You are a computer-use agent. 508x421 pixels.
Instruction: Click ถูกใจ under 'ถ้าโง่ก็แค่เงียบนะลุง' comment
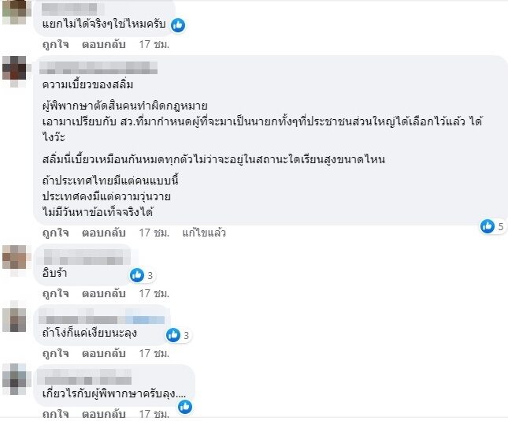[x=56, y=353]
